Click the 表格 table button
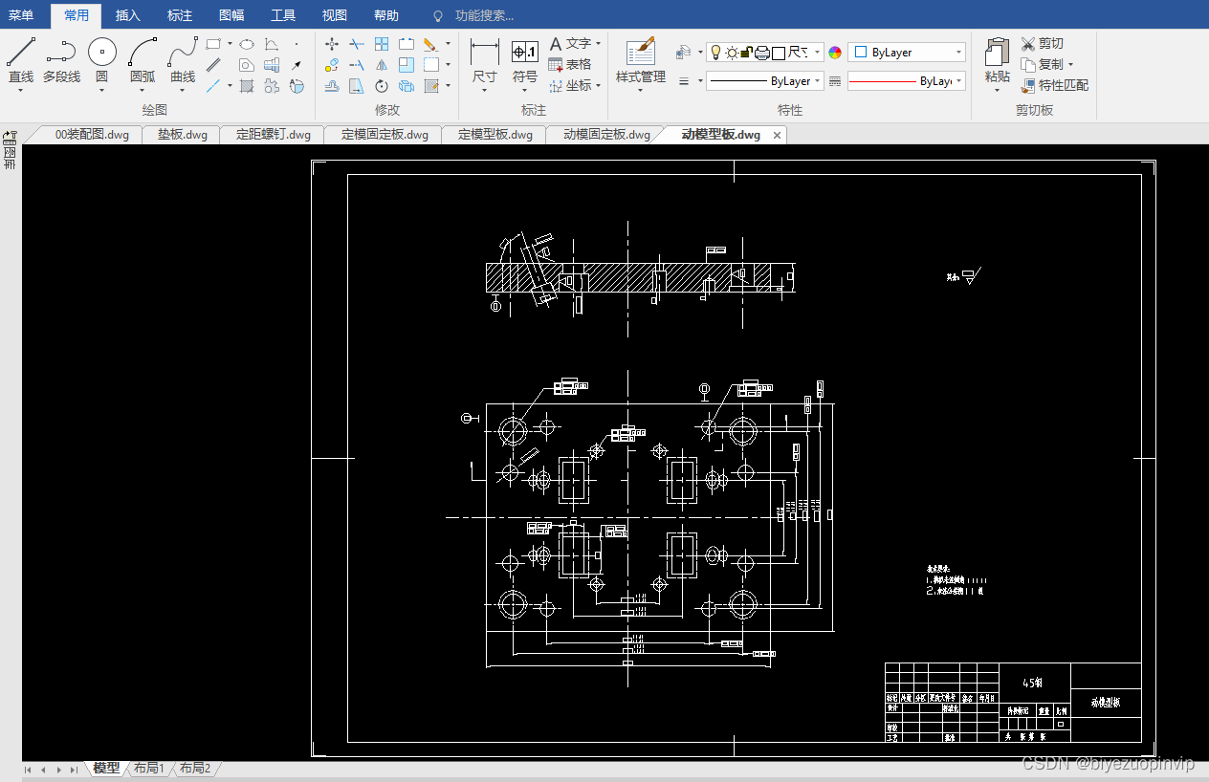 pyautogui.click(x=570, y=64)
